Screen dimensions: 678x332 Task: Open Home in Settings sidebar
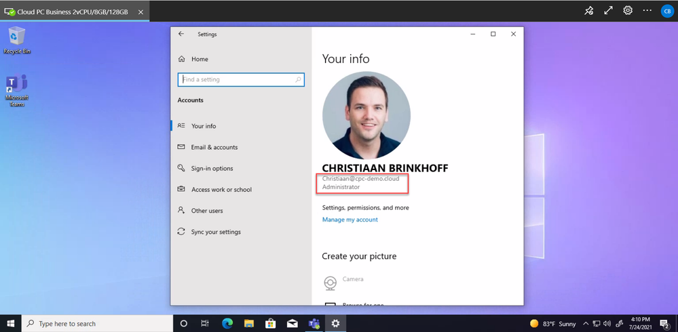[x=200, y=59]
